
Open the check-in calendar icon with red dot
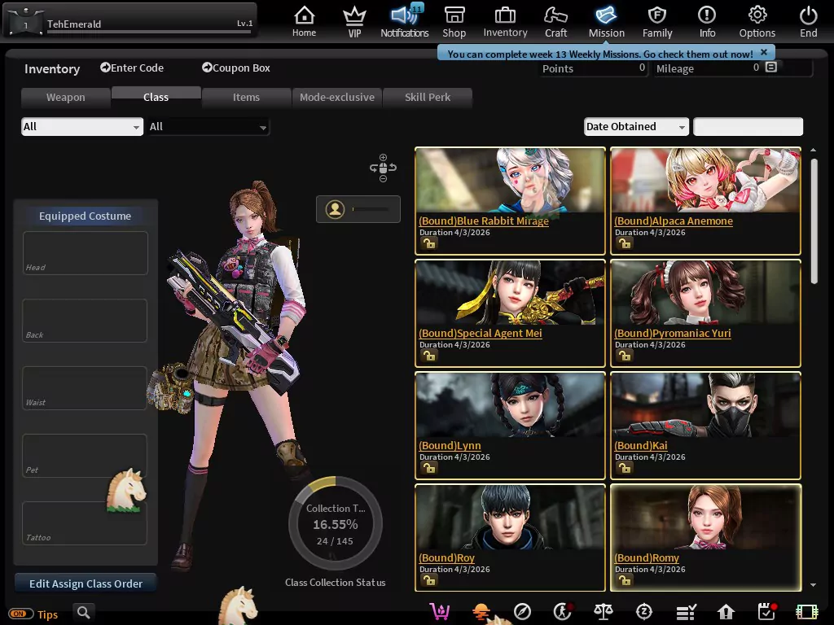click(766, 611)
